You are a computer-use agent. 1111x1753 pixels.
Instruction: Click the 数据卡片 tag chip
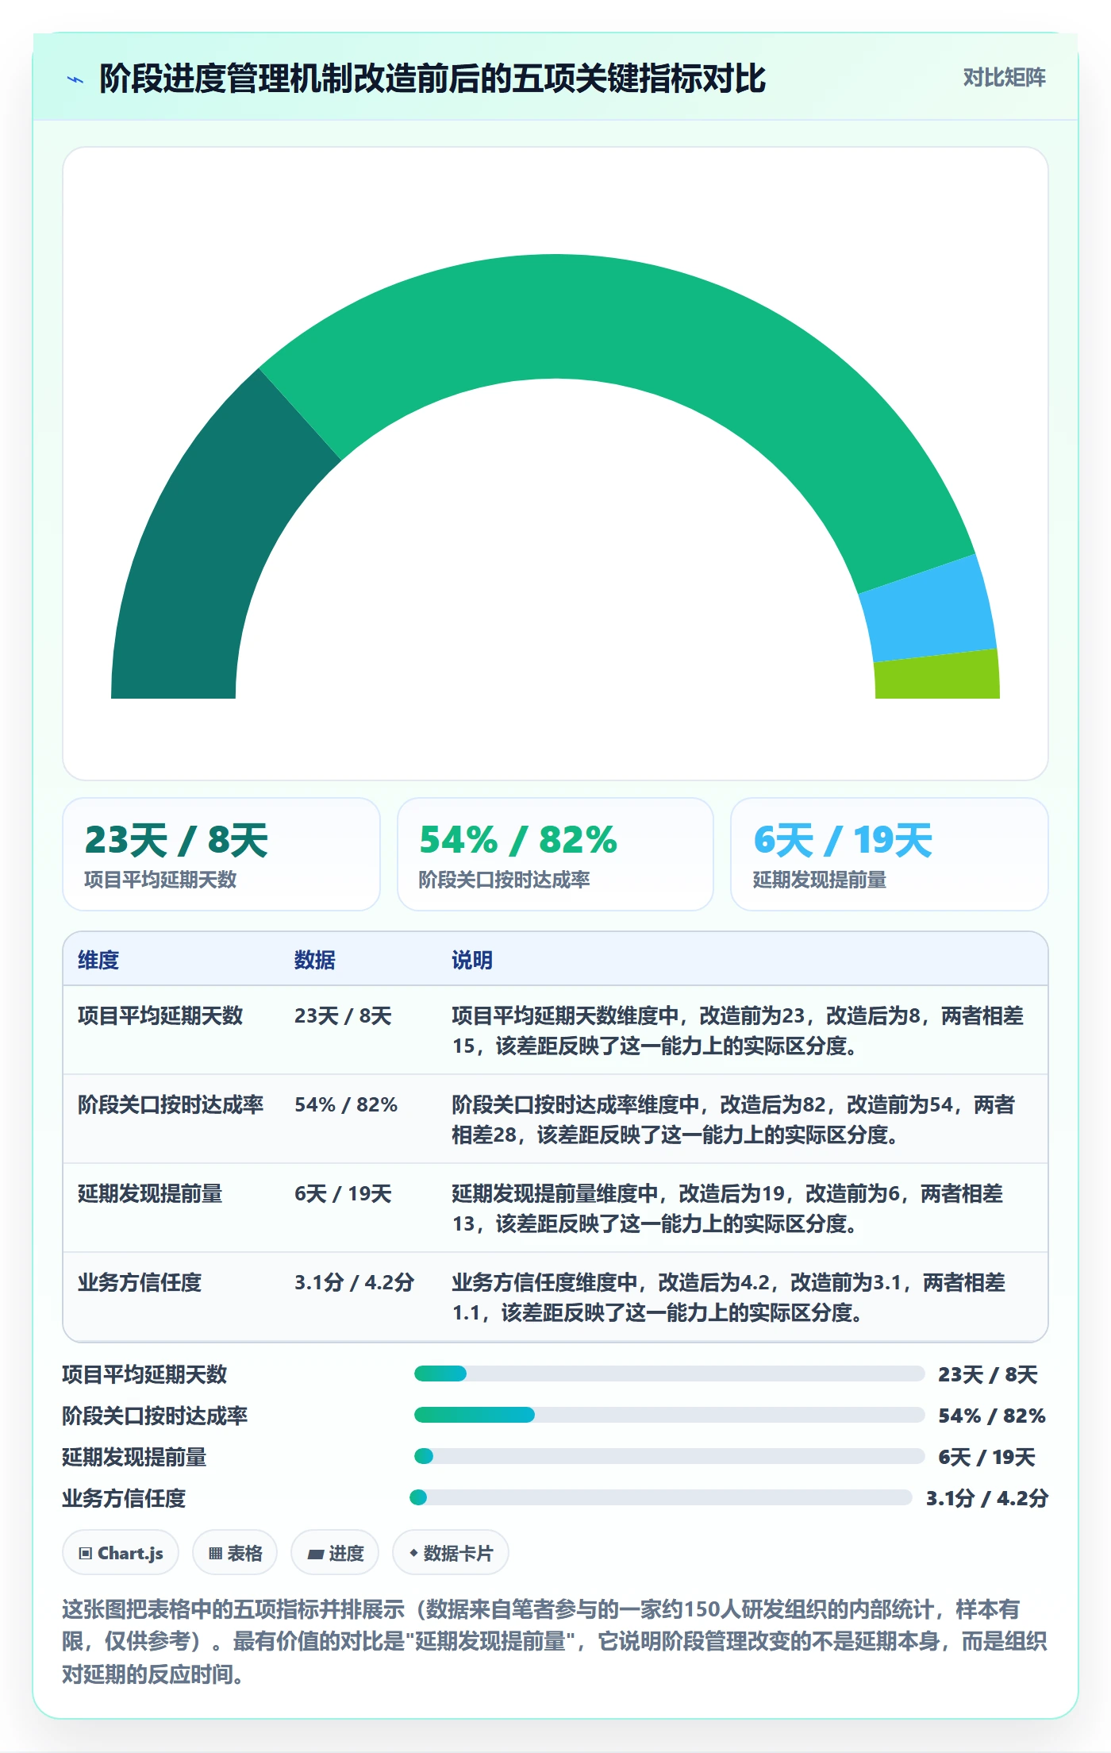point(451,1552)
